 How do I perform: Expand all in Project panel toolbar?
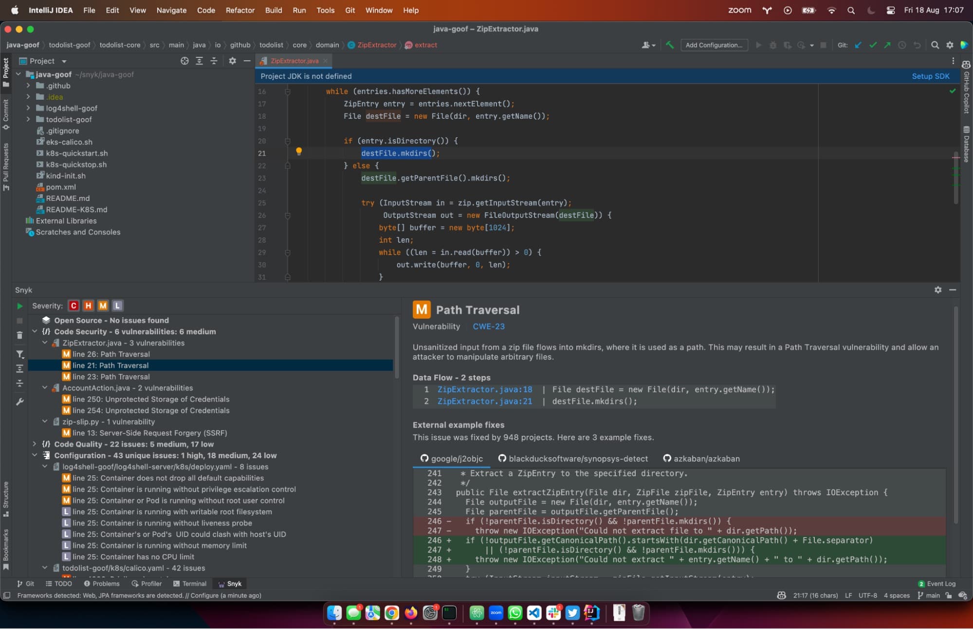pyautogui.click(x=199, y=61)
